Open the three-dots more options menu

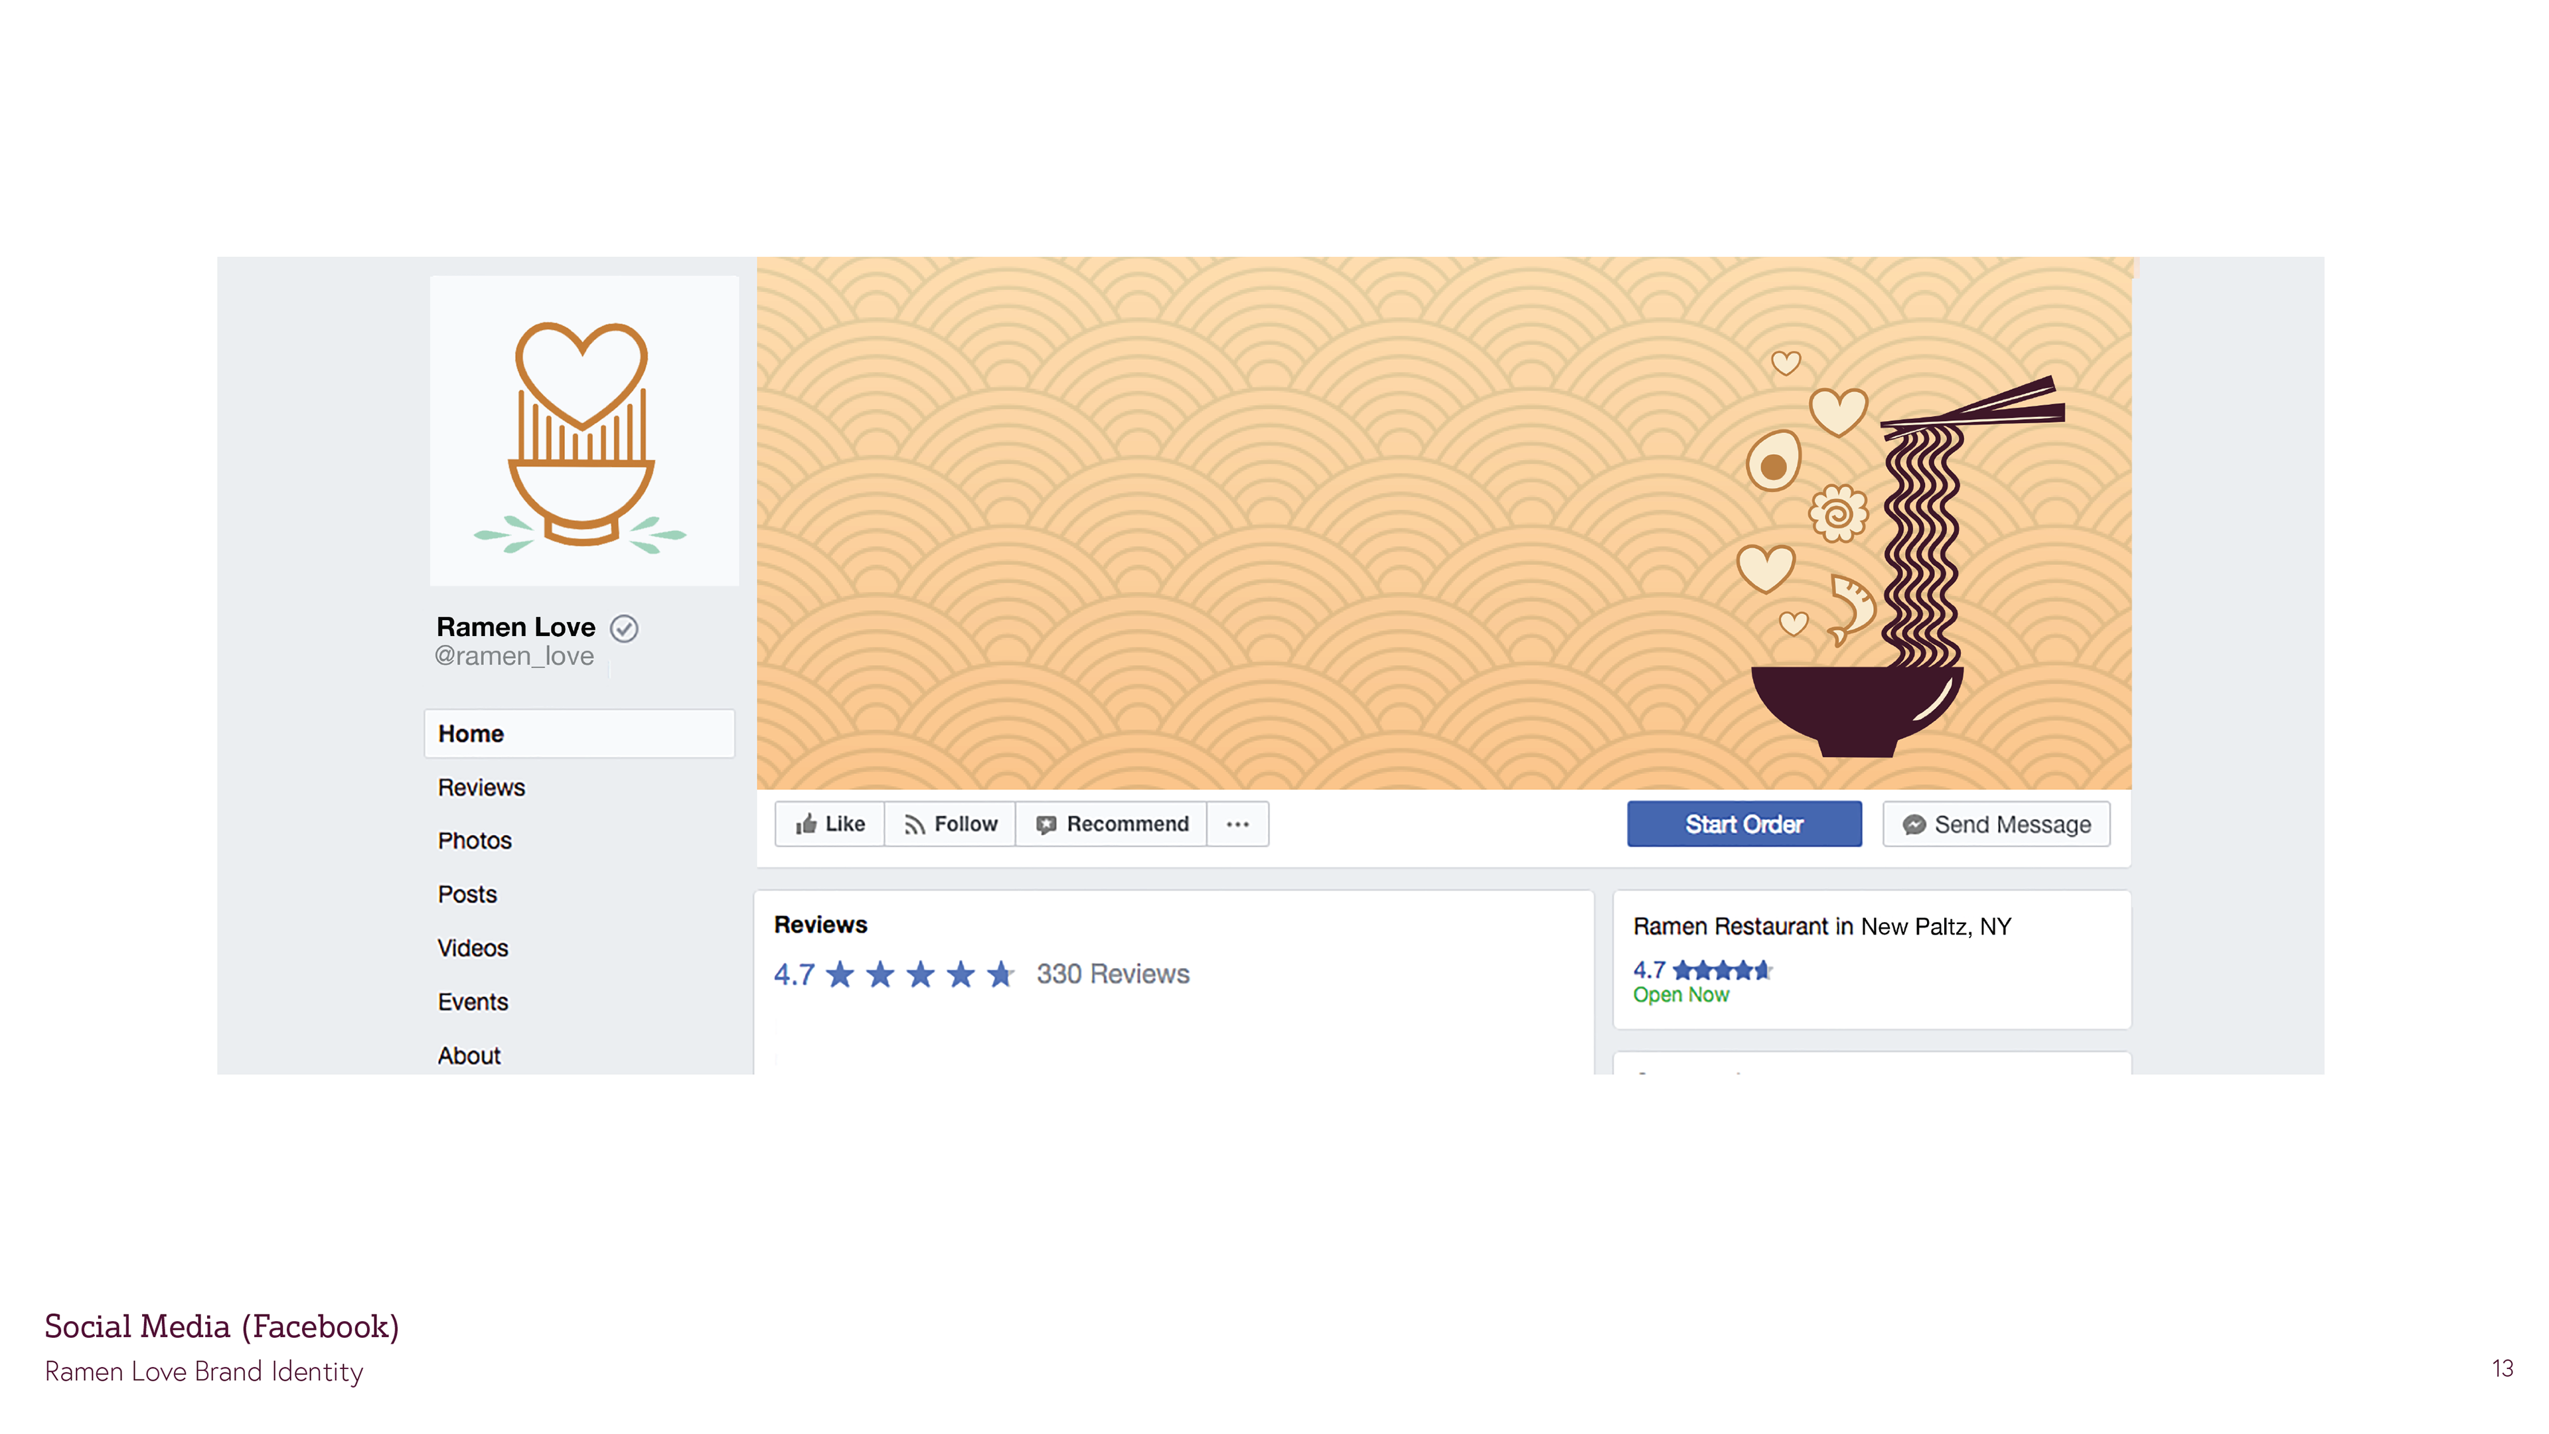pyautogui.click(x=1237, y=823)
